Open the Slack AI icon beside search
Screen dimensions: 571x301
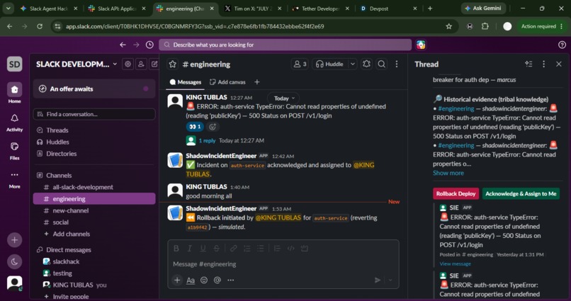[421, 45]
